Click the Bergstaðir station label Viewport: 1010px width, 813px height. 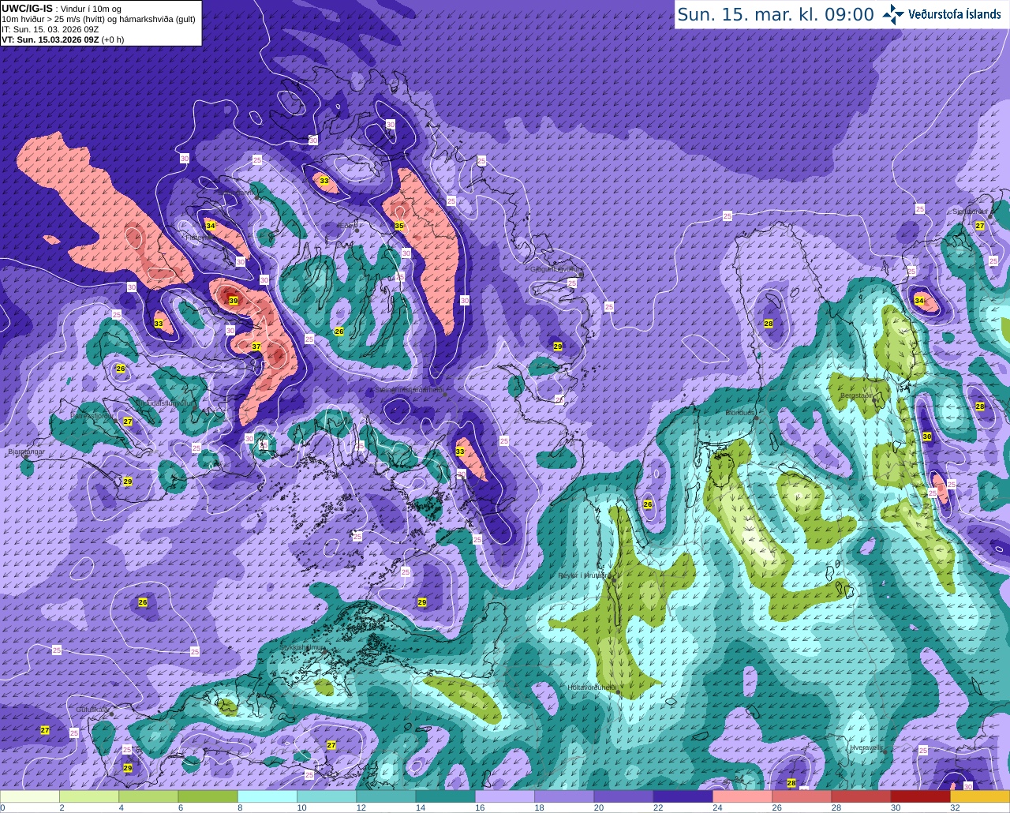(x=858, y=395)
